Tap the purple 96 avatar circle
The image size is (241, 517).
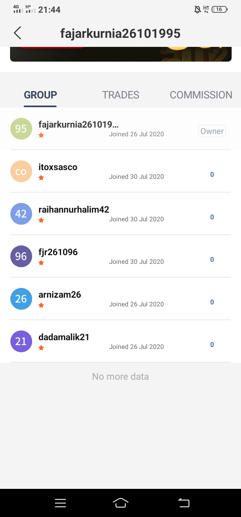click(x=21, y=256)
